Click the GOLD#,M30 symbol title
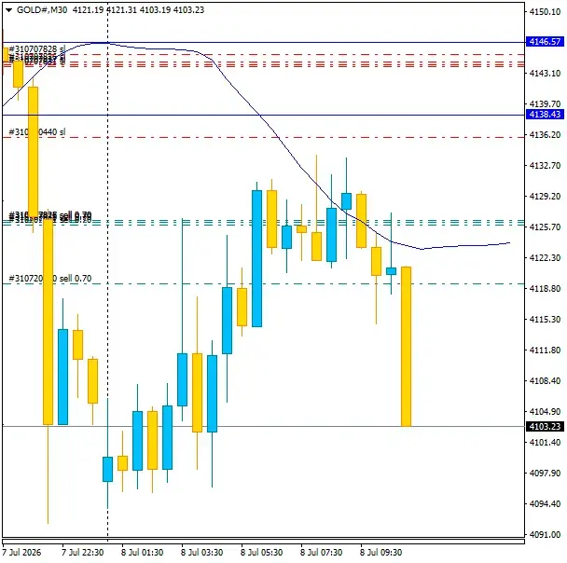The width and height of the screenshot is (567, 563). [x=42, y=10]
